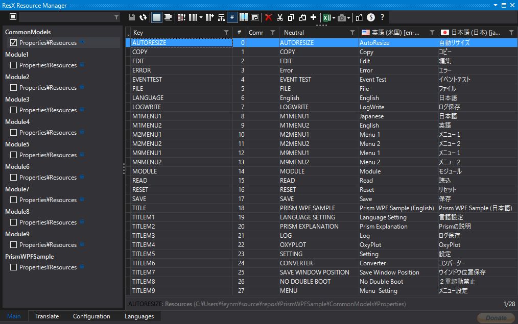This screenshot has height=324, width=518.
Task: Check PrismWPFSample Properties¥Resources checkbox
Action: point(14,267)
